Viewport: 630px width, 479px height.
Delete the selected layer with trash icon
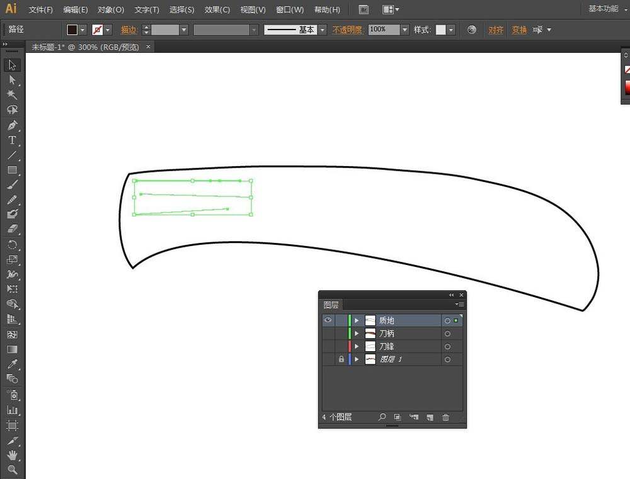pos(445,417)
